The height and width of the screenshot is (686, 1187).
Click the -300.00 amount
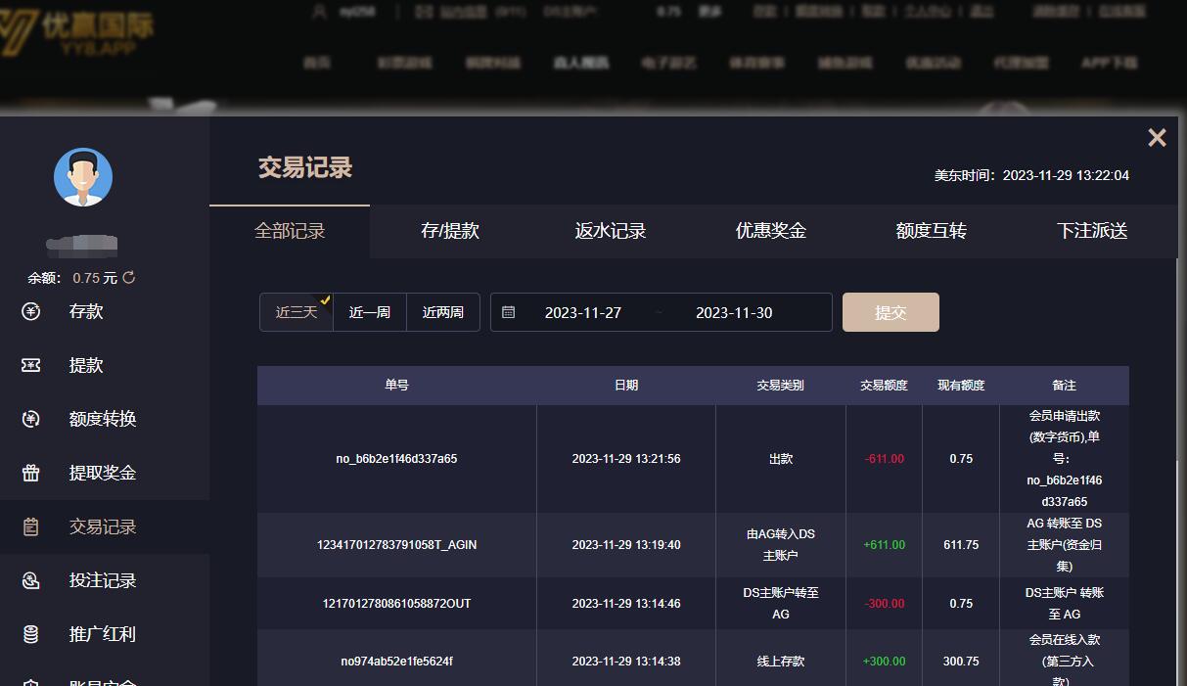885,604
